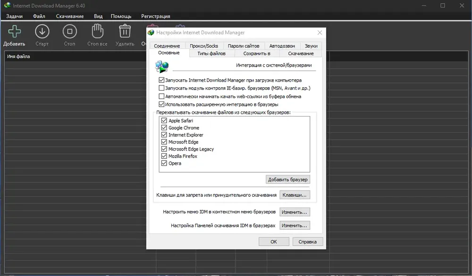Uncheck the Google Chrome browser checkbox
The image size is (472, 276).
(x=164, y=127)
